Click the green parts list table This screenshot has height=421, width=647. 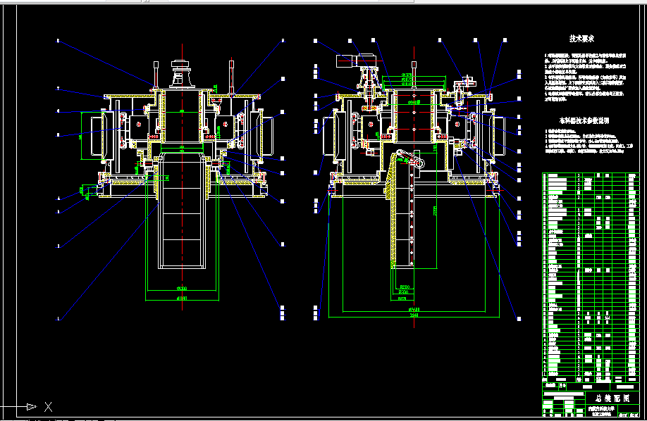591,278
